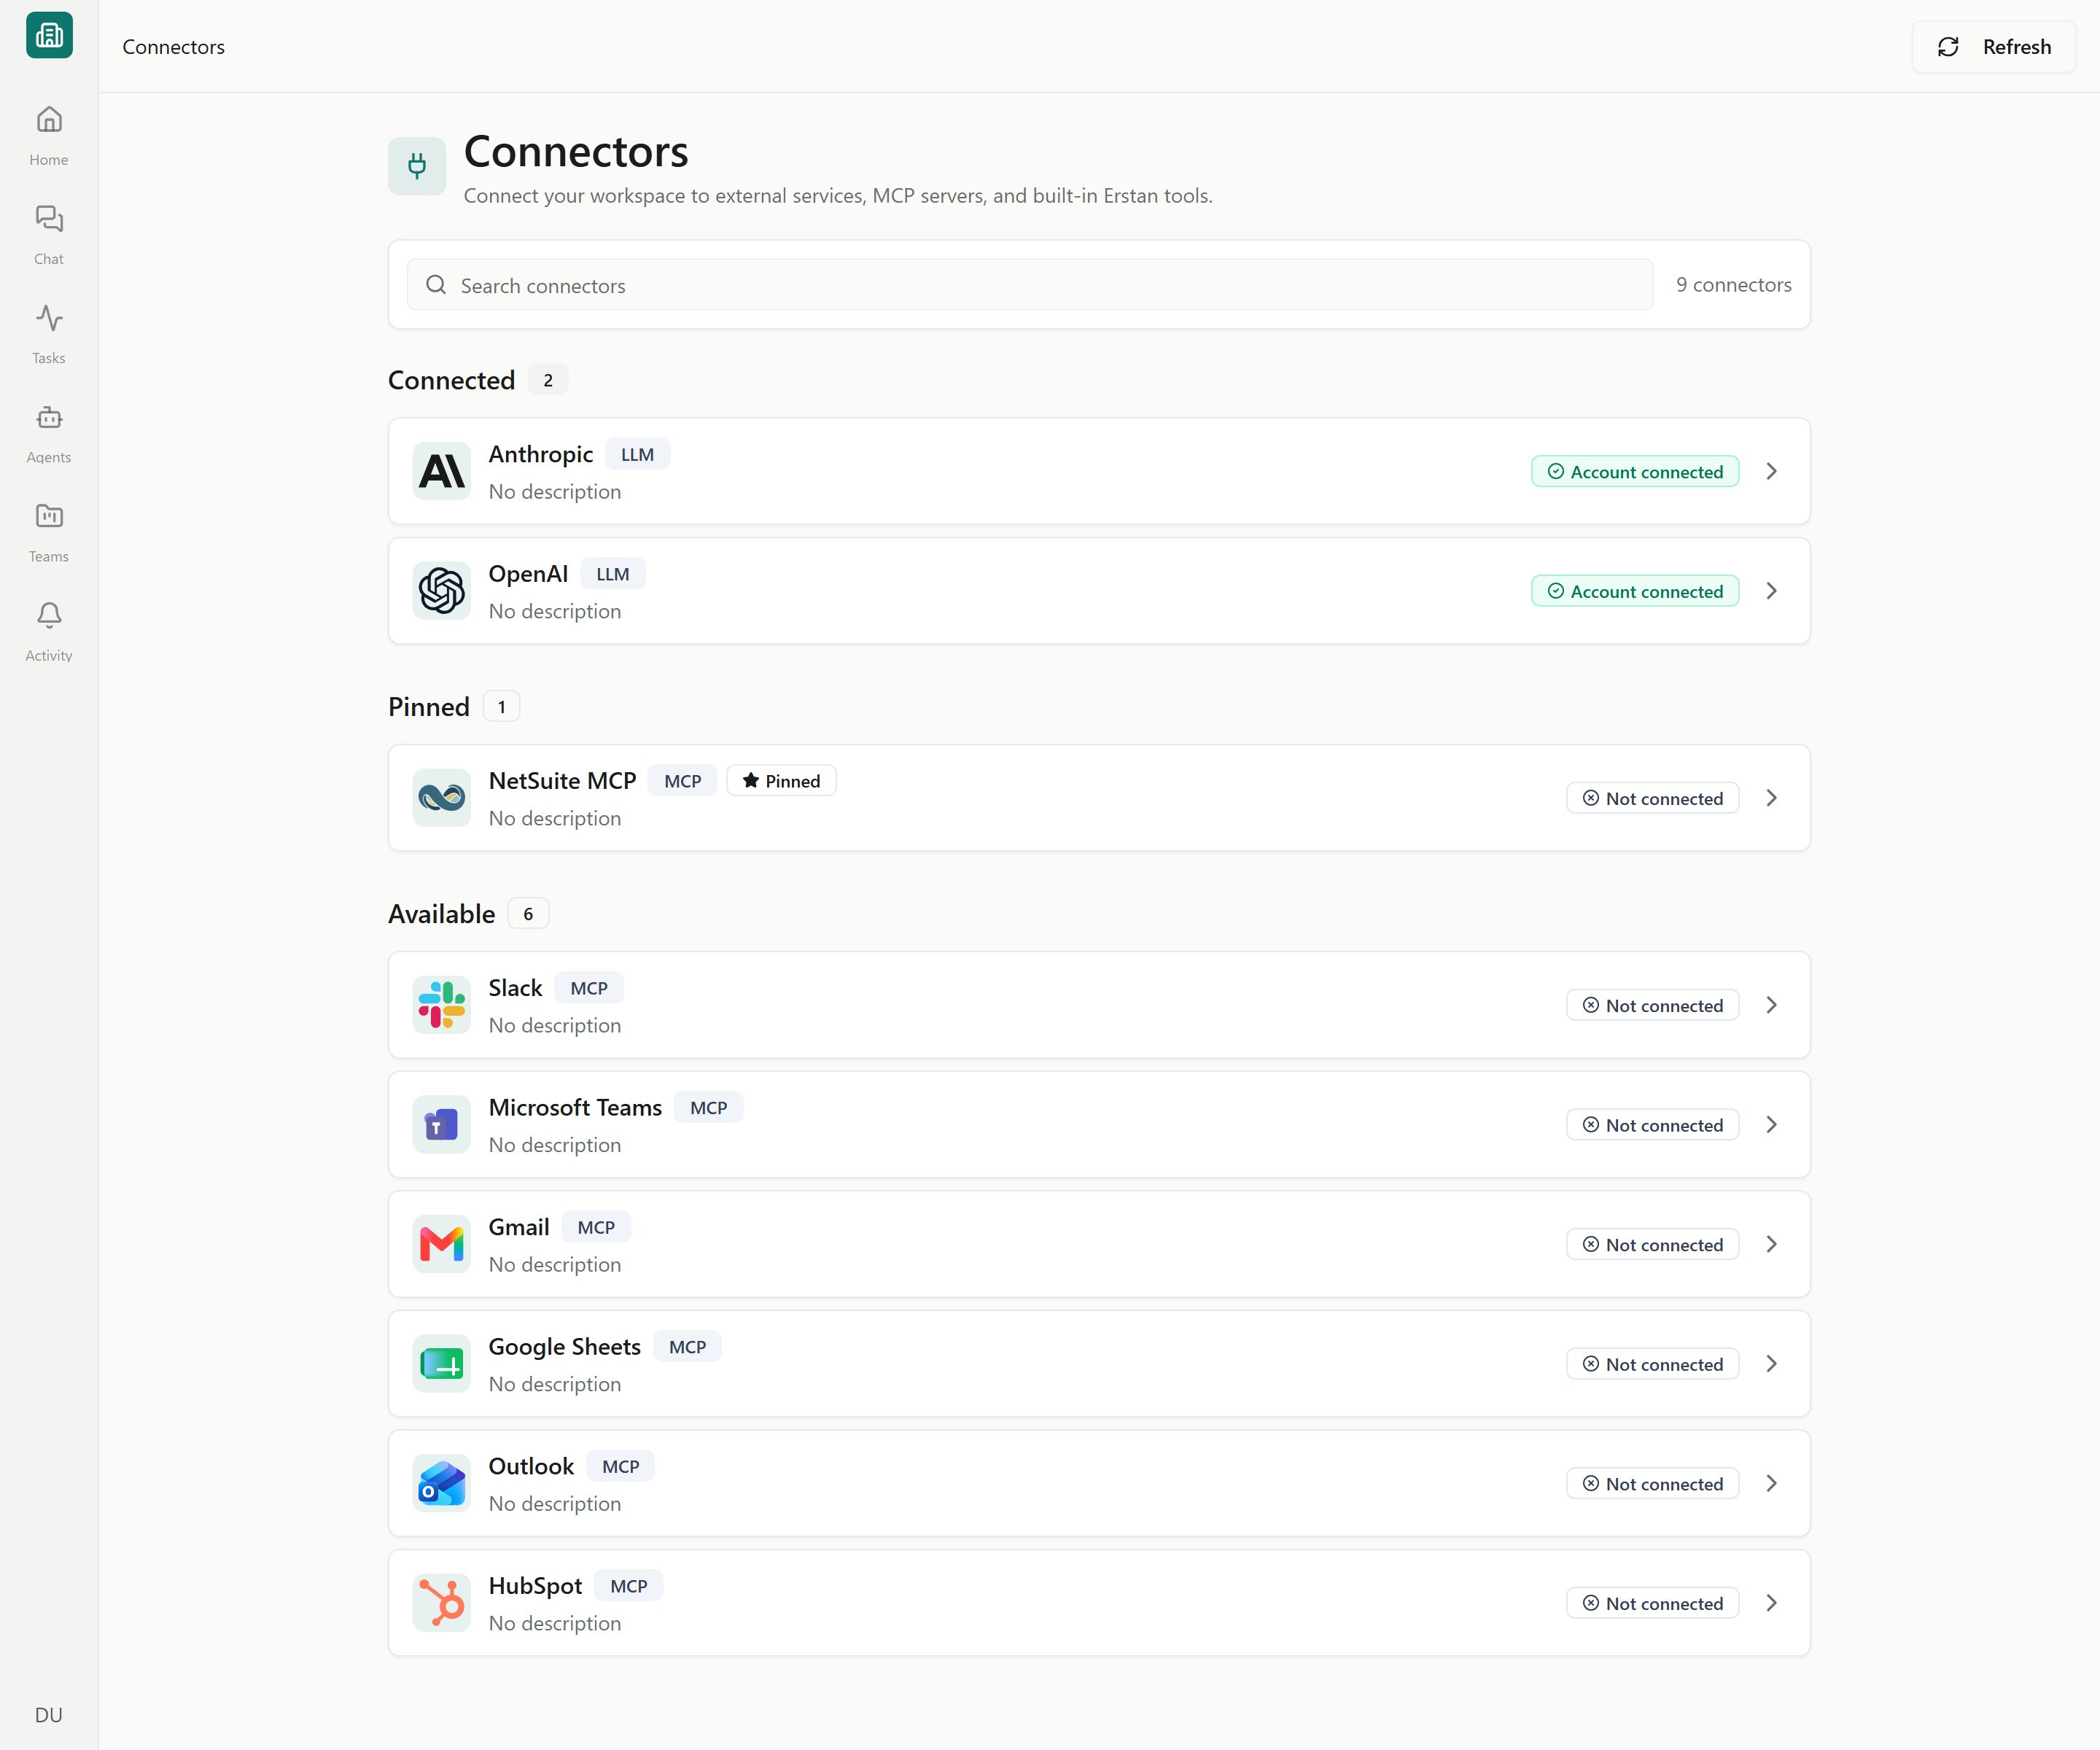Click Gmail's Not connected badge
The width and height of the screenshot is (2100, 1750).
point(1653,1244)
